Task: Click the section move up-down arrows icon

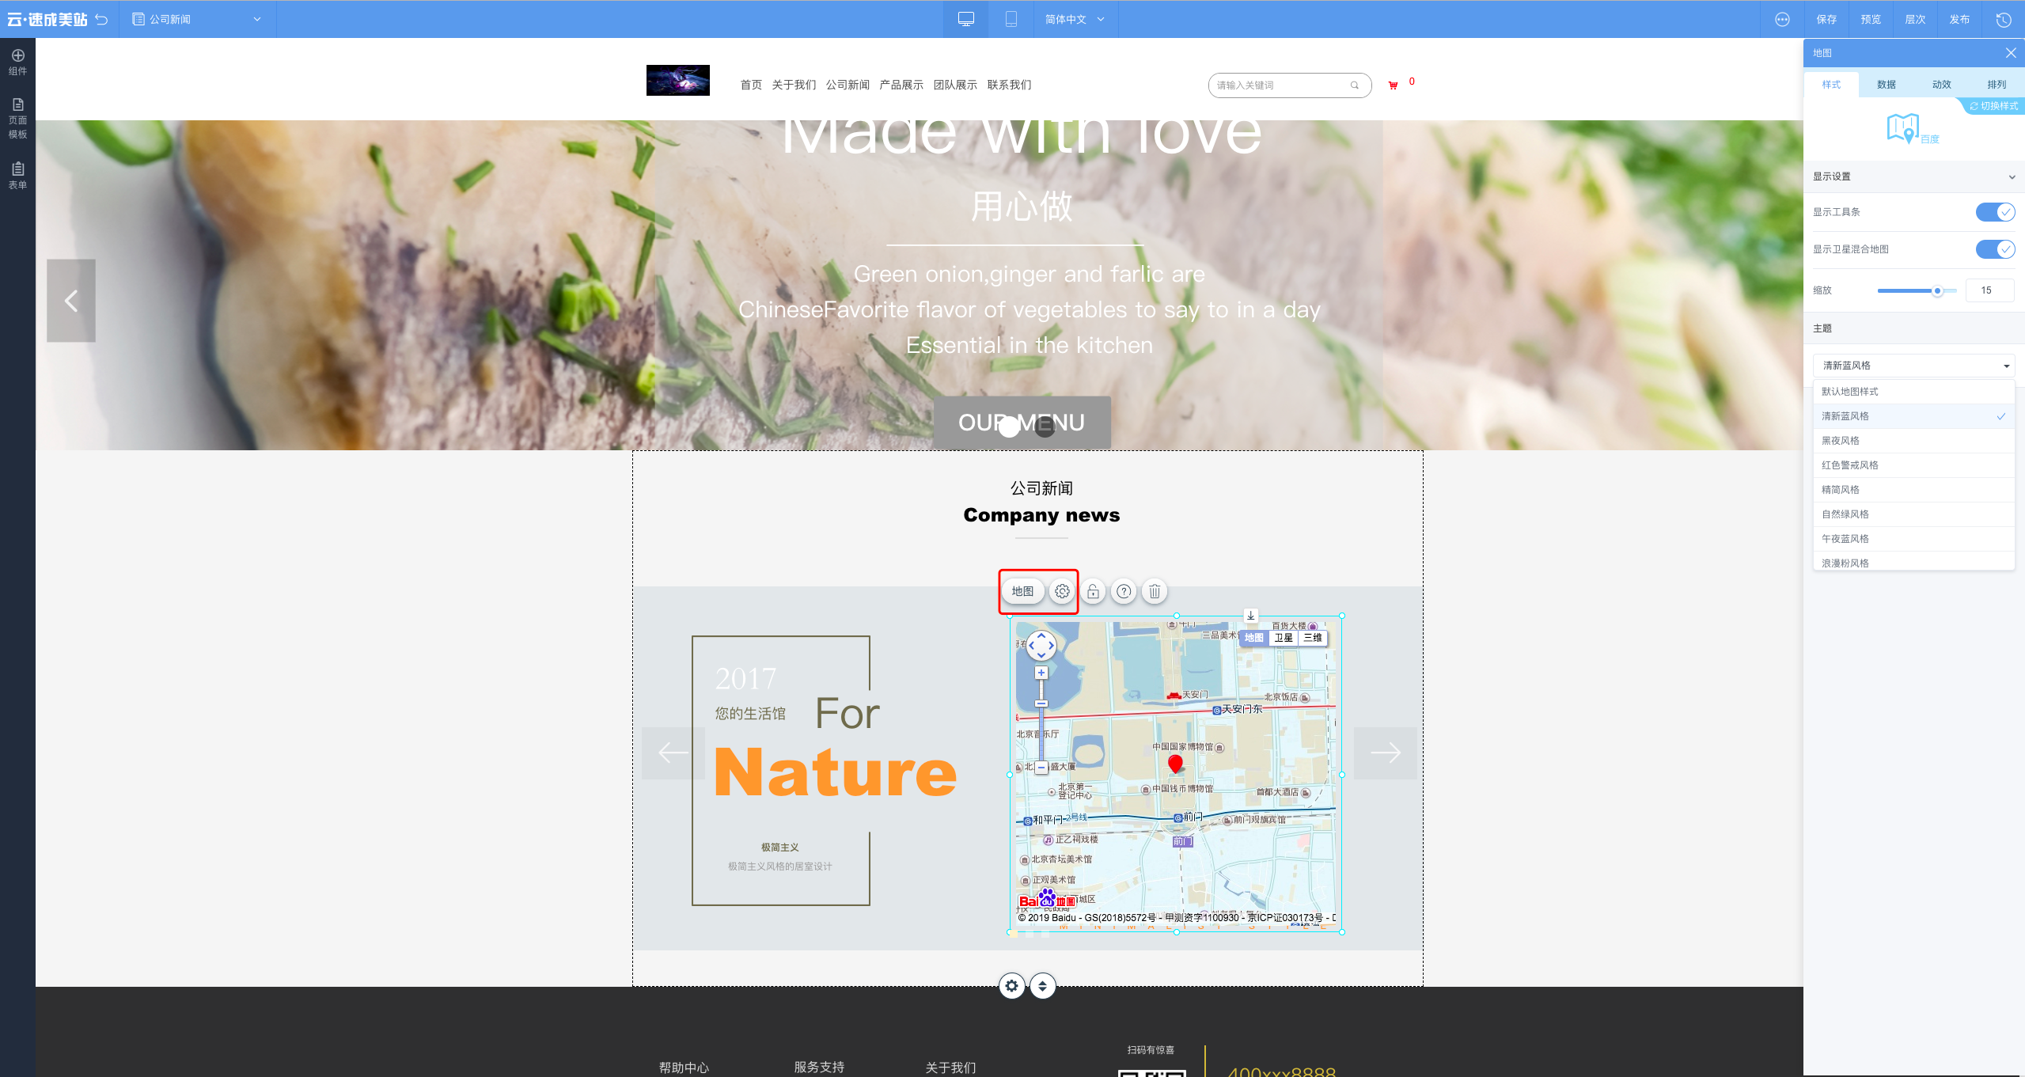Action: point(1042,986)
